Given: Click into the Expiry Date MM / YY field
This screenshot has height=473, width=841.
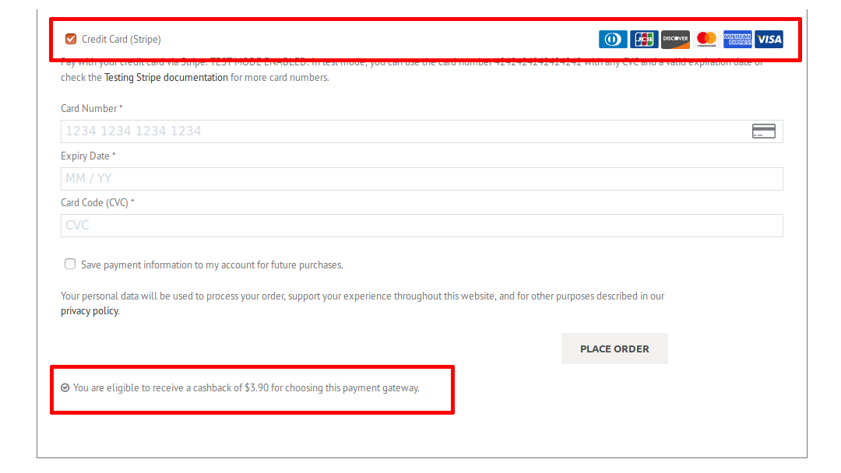Looking at the screenshot, I should [x=421, y=179].
